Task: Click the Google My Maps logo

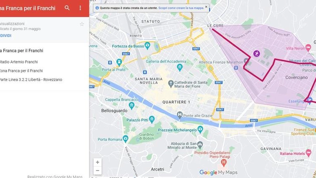Action: [x=218, y=172]
